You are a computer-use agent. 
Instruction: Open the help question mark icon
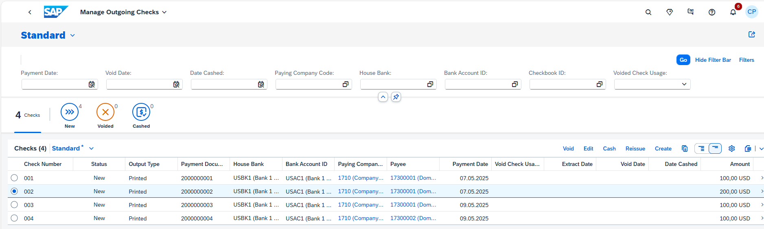(x=712, y=12)
